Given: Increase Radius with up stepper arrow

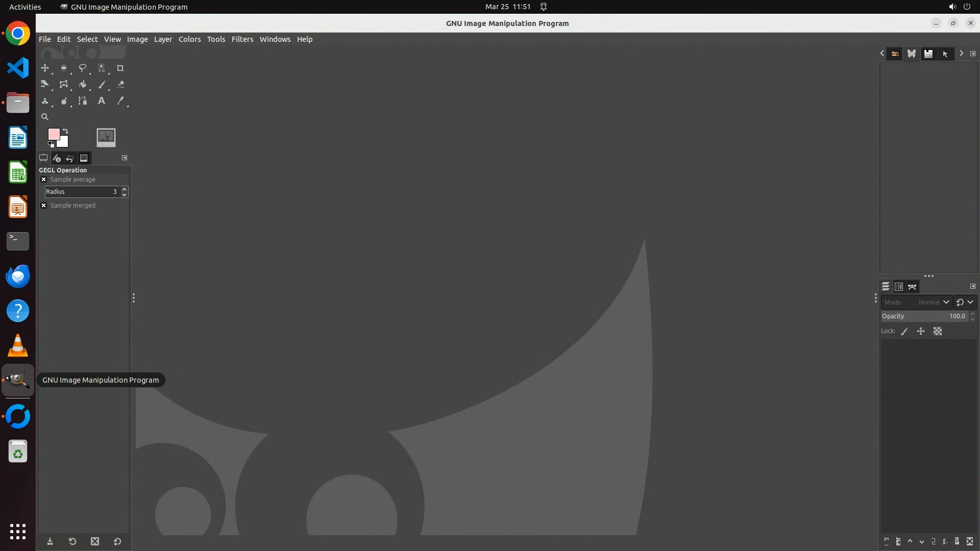Looking at the screenshot, I should click(x=125, y=189).
